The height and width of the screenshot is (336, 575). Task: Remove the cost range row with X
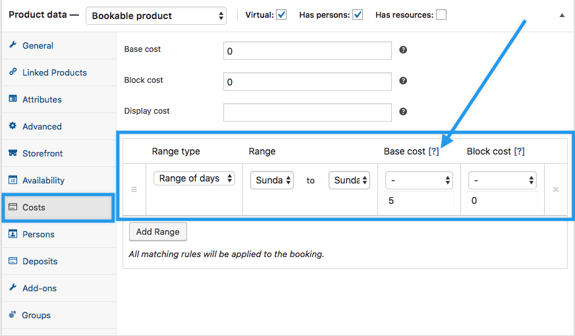pos(555,189)
